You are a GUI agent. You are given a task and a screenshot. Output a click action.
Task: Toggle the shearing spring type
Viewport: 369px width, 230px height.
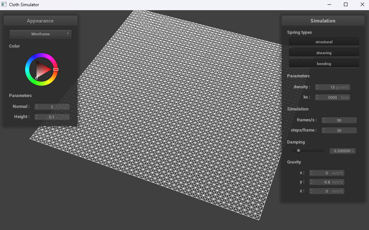pos(324,53)
